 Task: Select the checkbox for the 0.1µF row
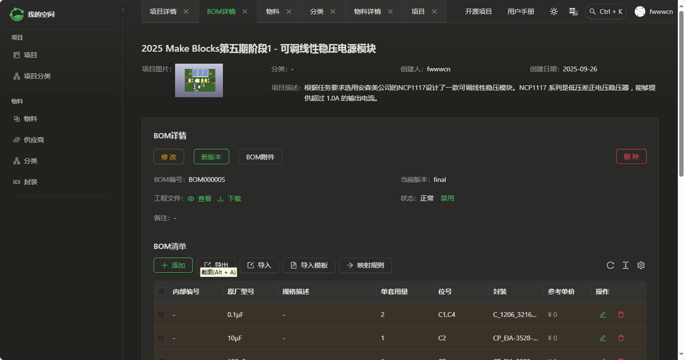click(161, 315)
